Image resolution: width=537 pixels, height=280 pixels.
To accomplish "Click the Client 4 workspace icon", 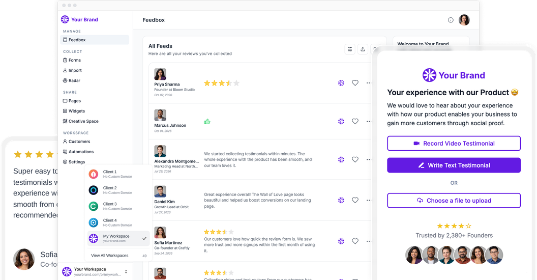I will pyautogui.click(x=94, y=223).
